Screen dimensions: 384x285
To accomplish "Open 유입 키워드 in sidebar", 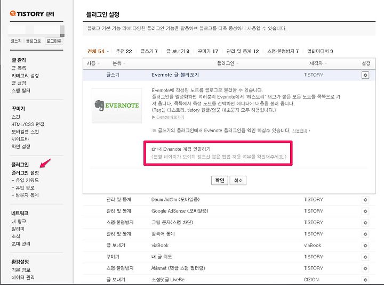I will pos(25,180).
